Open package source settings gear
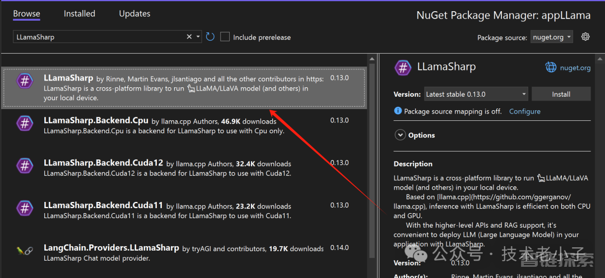 tap(585, 37)
